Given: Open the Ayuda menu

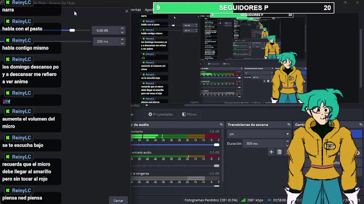Looking at the screenshot, I should pos(149,10).
